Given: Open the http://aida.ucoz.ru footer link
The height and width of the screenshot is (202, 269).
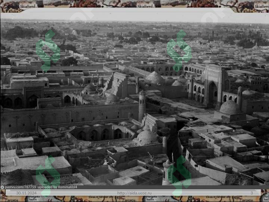Looking at the screenshot, I should [134, 193].
